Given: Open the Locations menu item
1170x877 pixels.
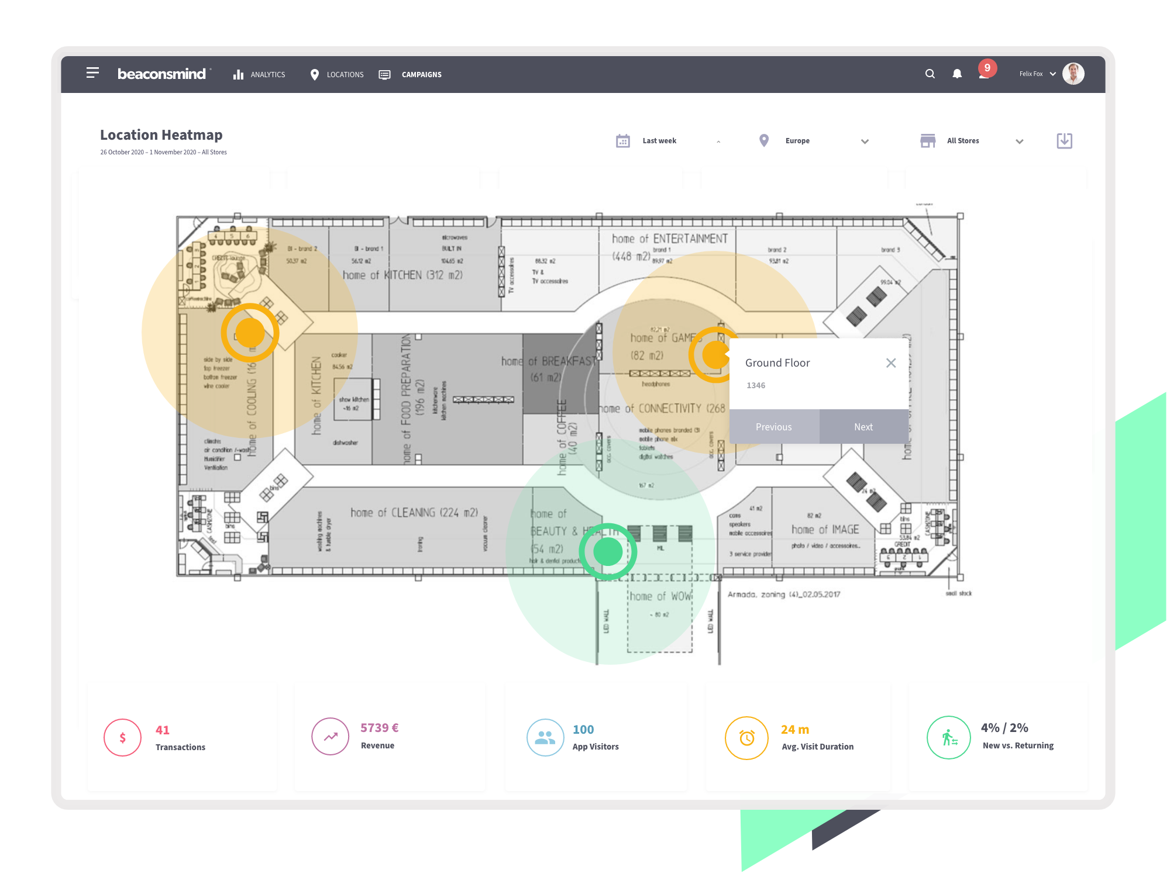Looking at the screenshot, I should tap(337, 75).
